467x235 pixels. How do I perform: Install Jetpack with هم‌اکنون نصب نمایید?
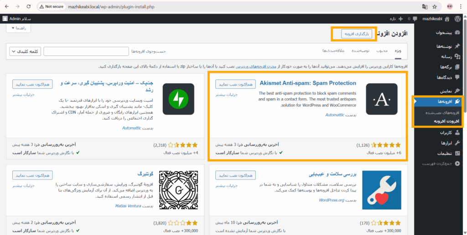(x=32, y=84)
